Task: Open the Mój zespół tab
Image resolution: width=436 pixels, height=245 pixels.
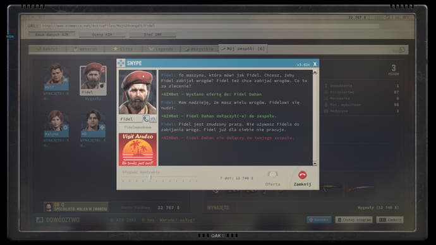Action: [x=243, y=49]
